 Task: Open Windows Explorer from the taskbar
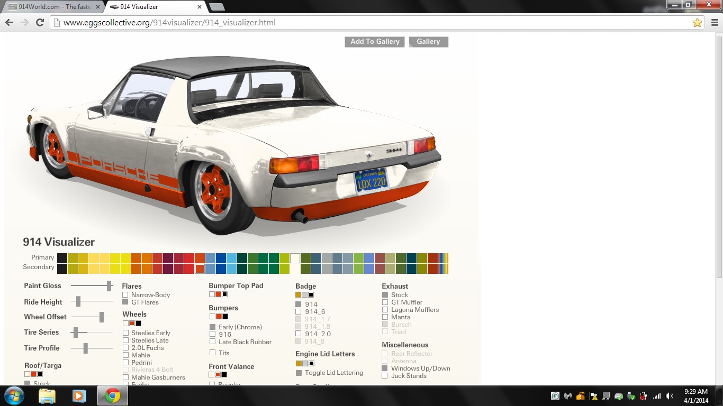point(47,395)
